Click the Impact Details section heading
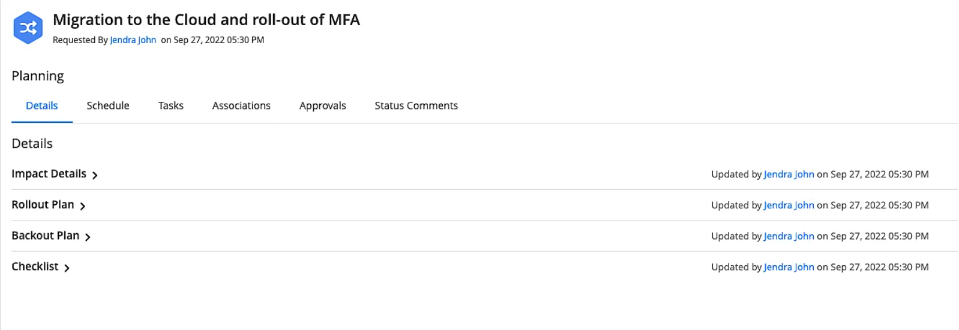The width and height of the screenshot is (959, 330). (x=49, y=174)
